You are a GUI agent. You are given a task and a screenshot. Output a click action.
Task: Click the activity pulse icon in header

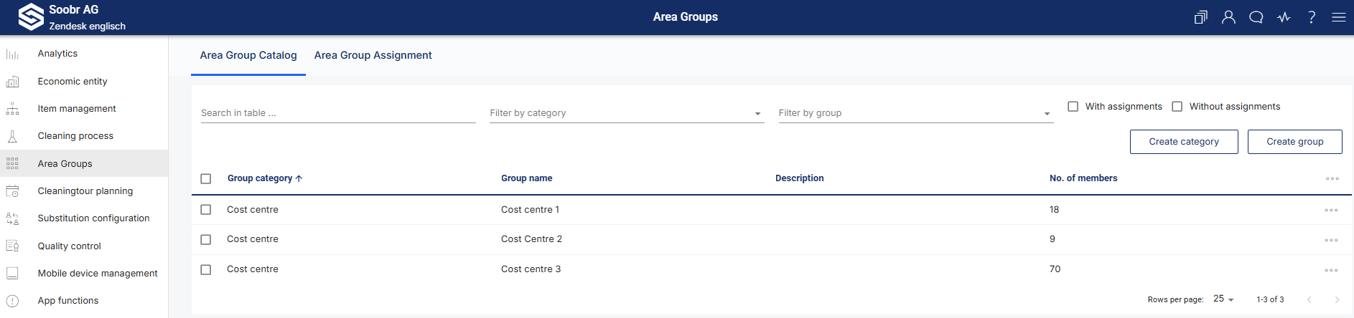click(1284, 17)
